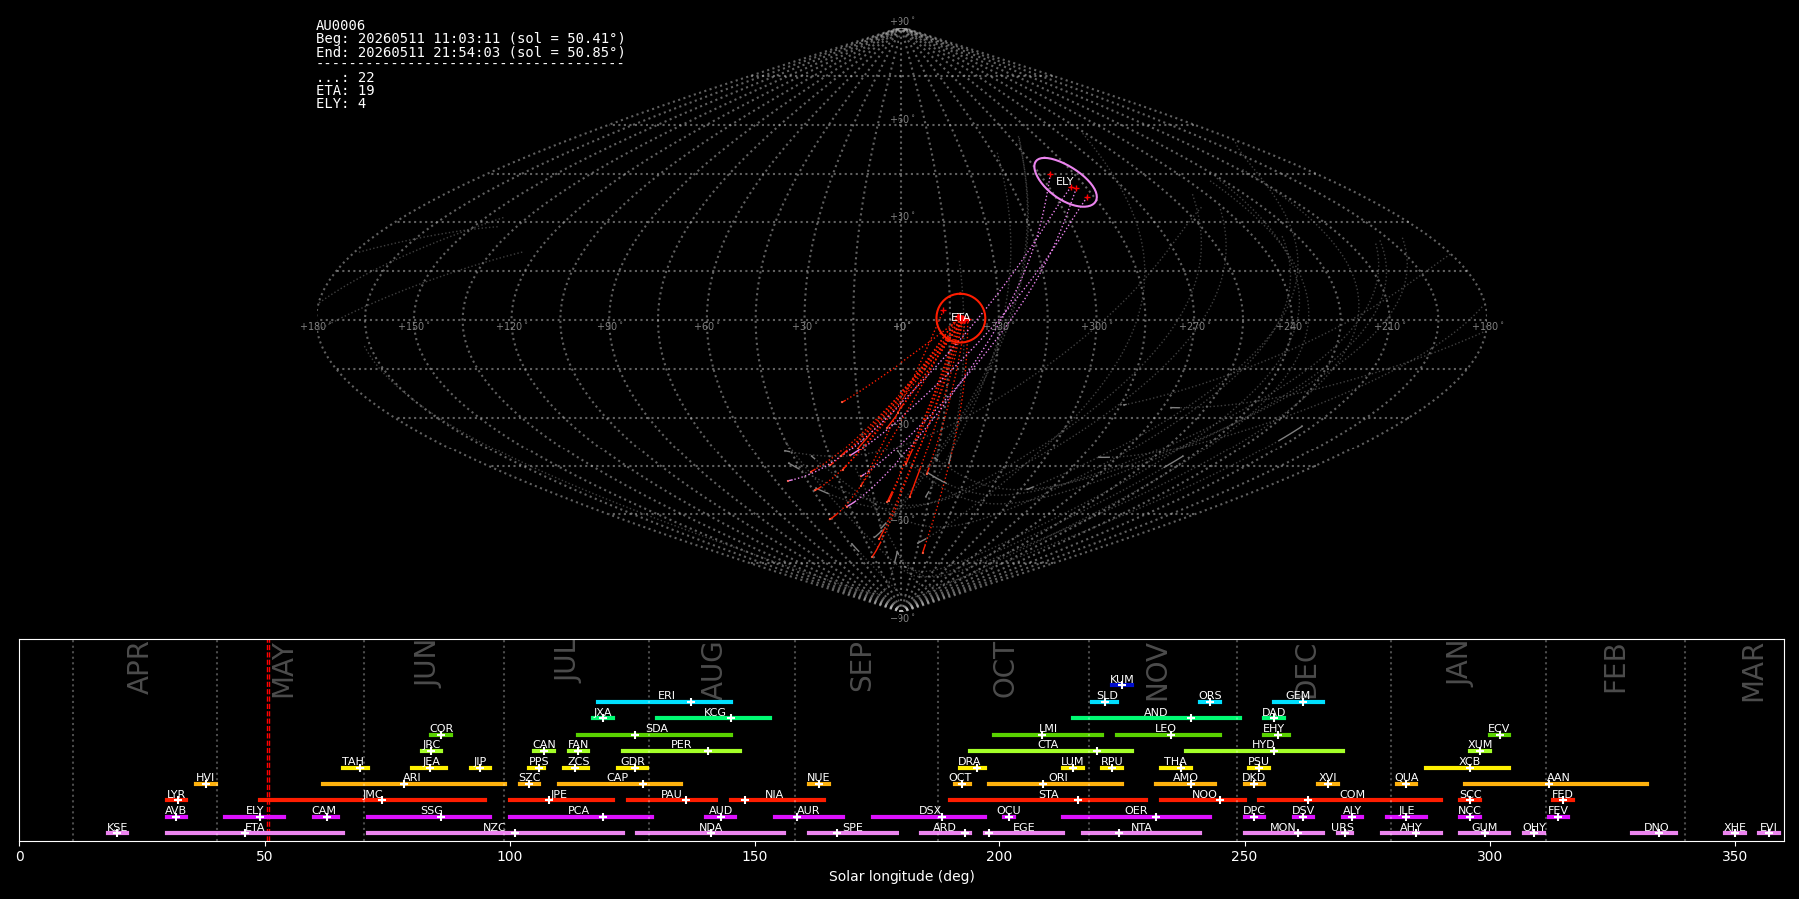This screenshot has height=899, width=1799.
Task: Click the 200 tick label on the longitude axis
Action: 999,856
